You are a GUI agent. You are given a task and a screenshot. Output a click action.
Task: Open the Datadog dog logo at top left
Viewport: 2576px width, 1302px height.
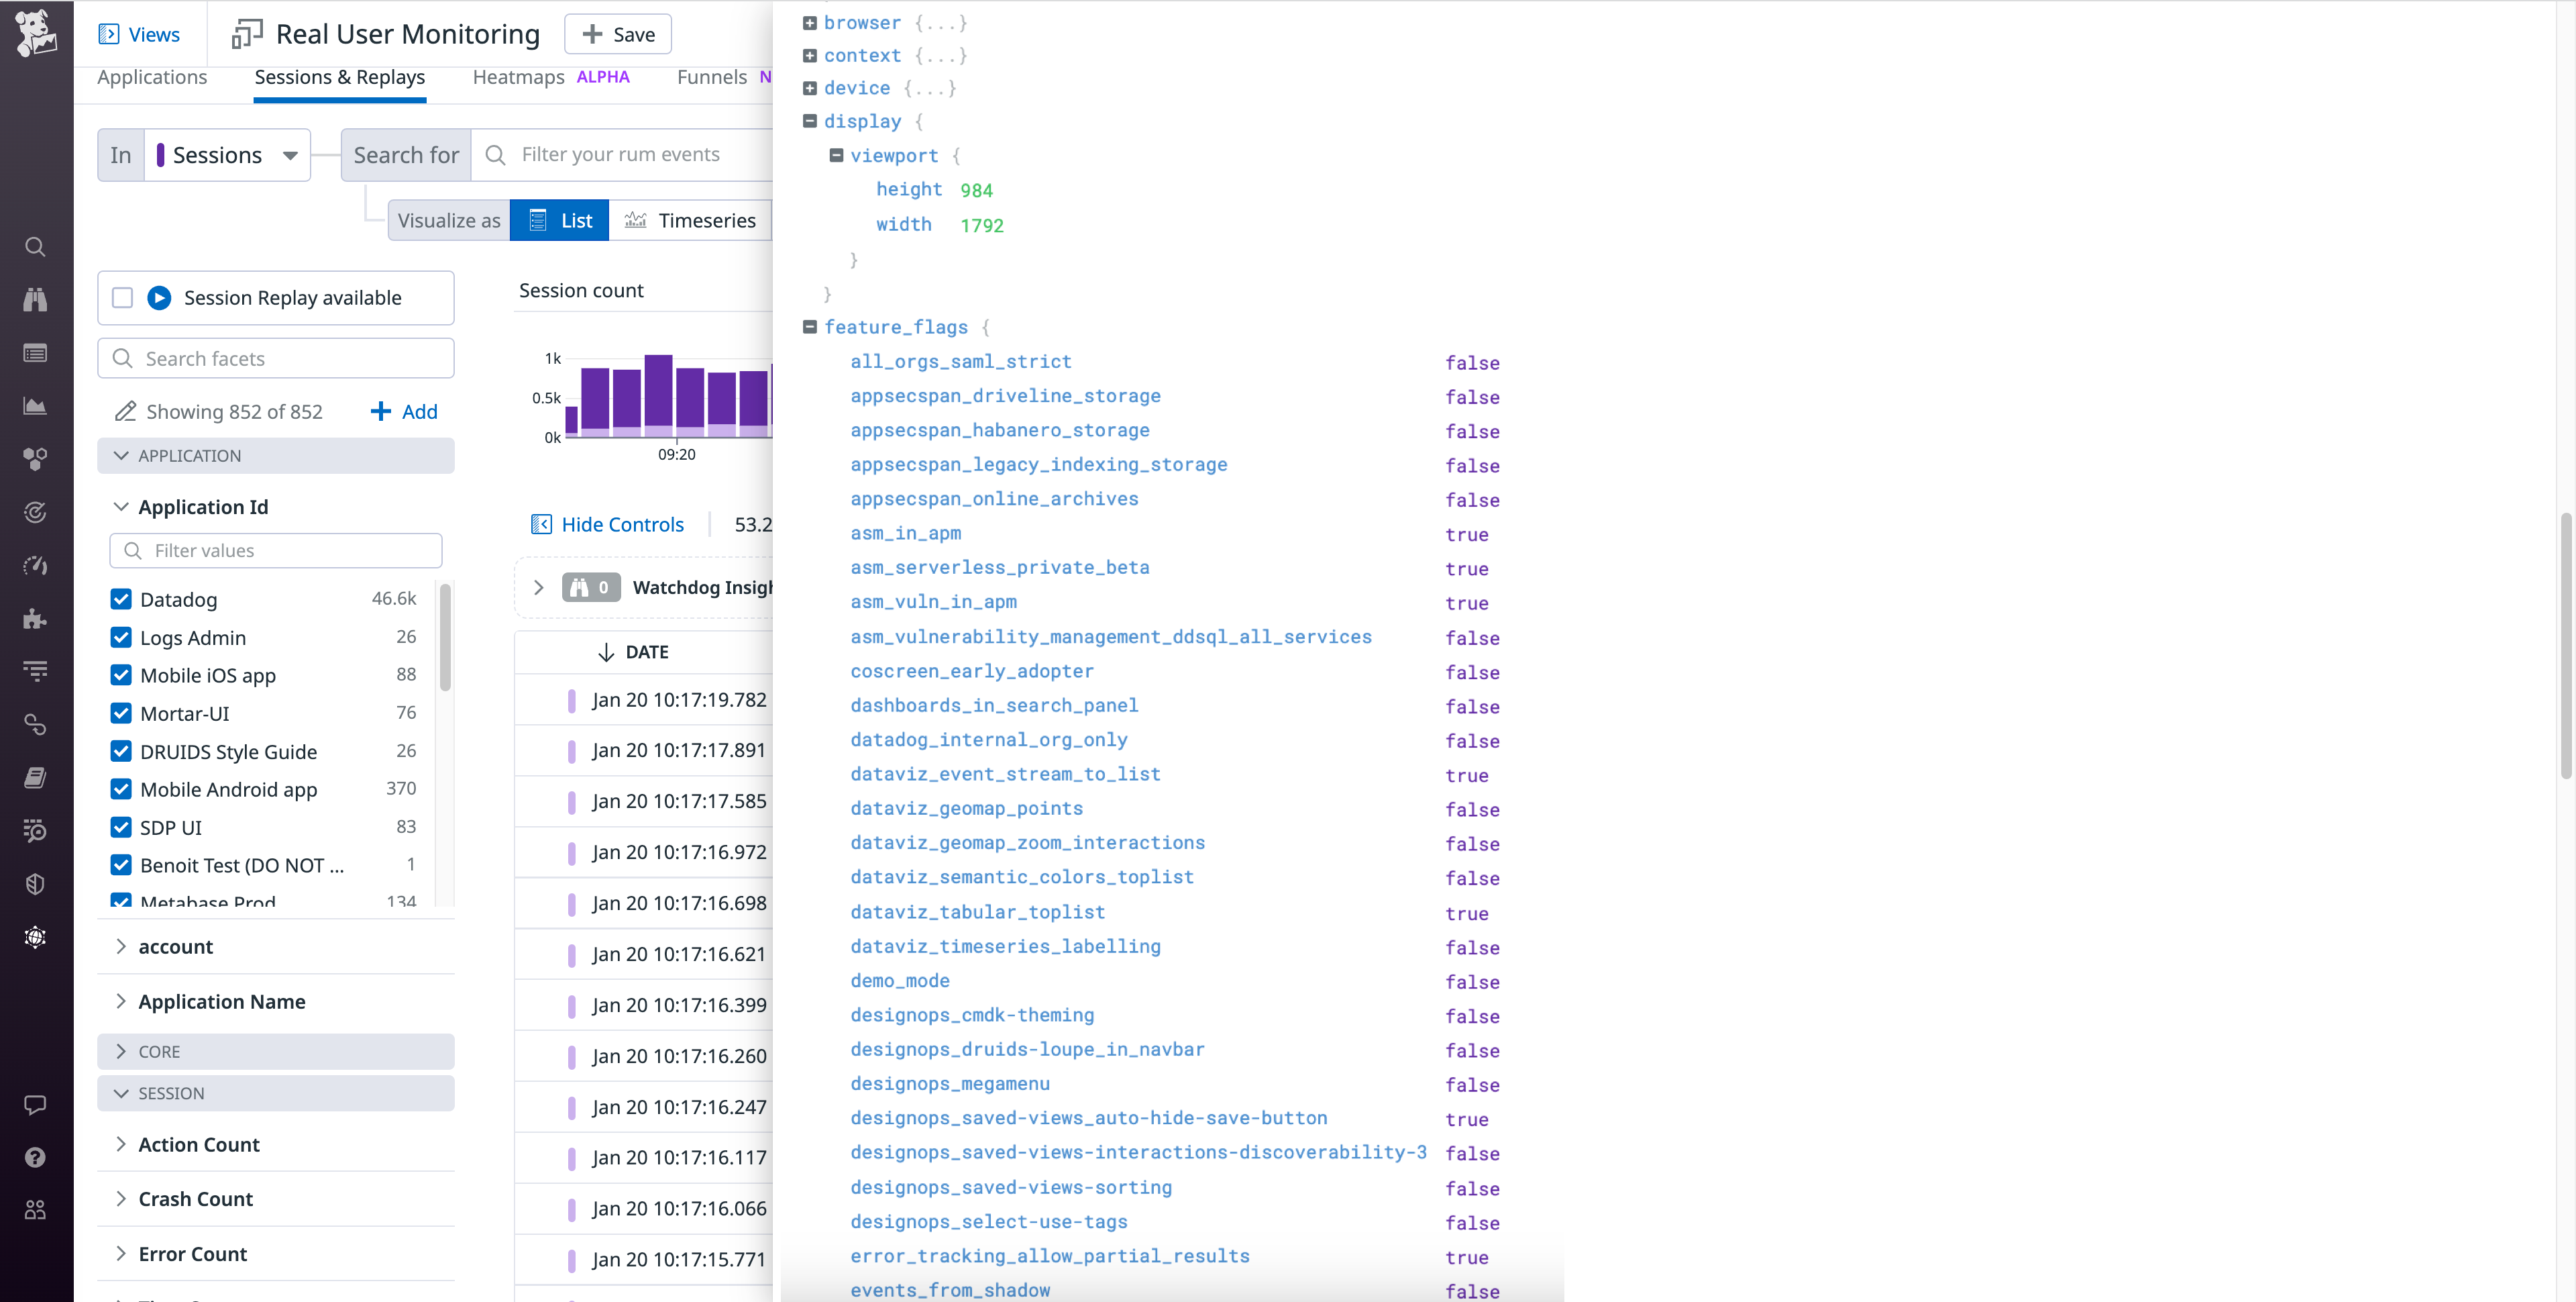click(36, 33)
